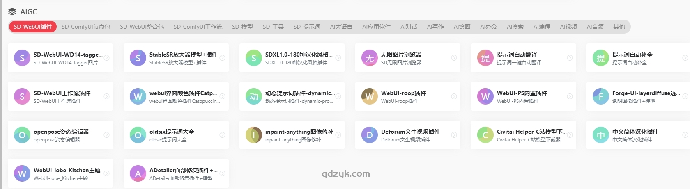Open the SD-WebUI整合包 tab
Viewport: 690px width, 189px height.
142,27
